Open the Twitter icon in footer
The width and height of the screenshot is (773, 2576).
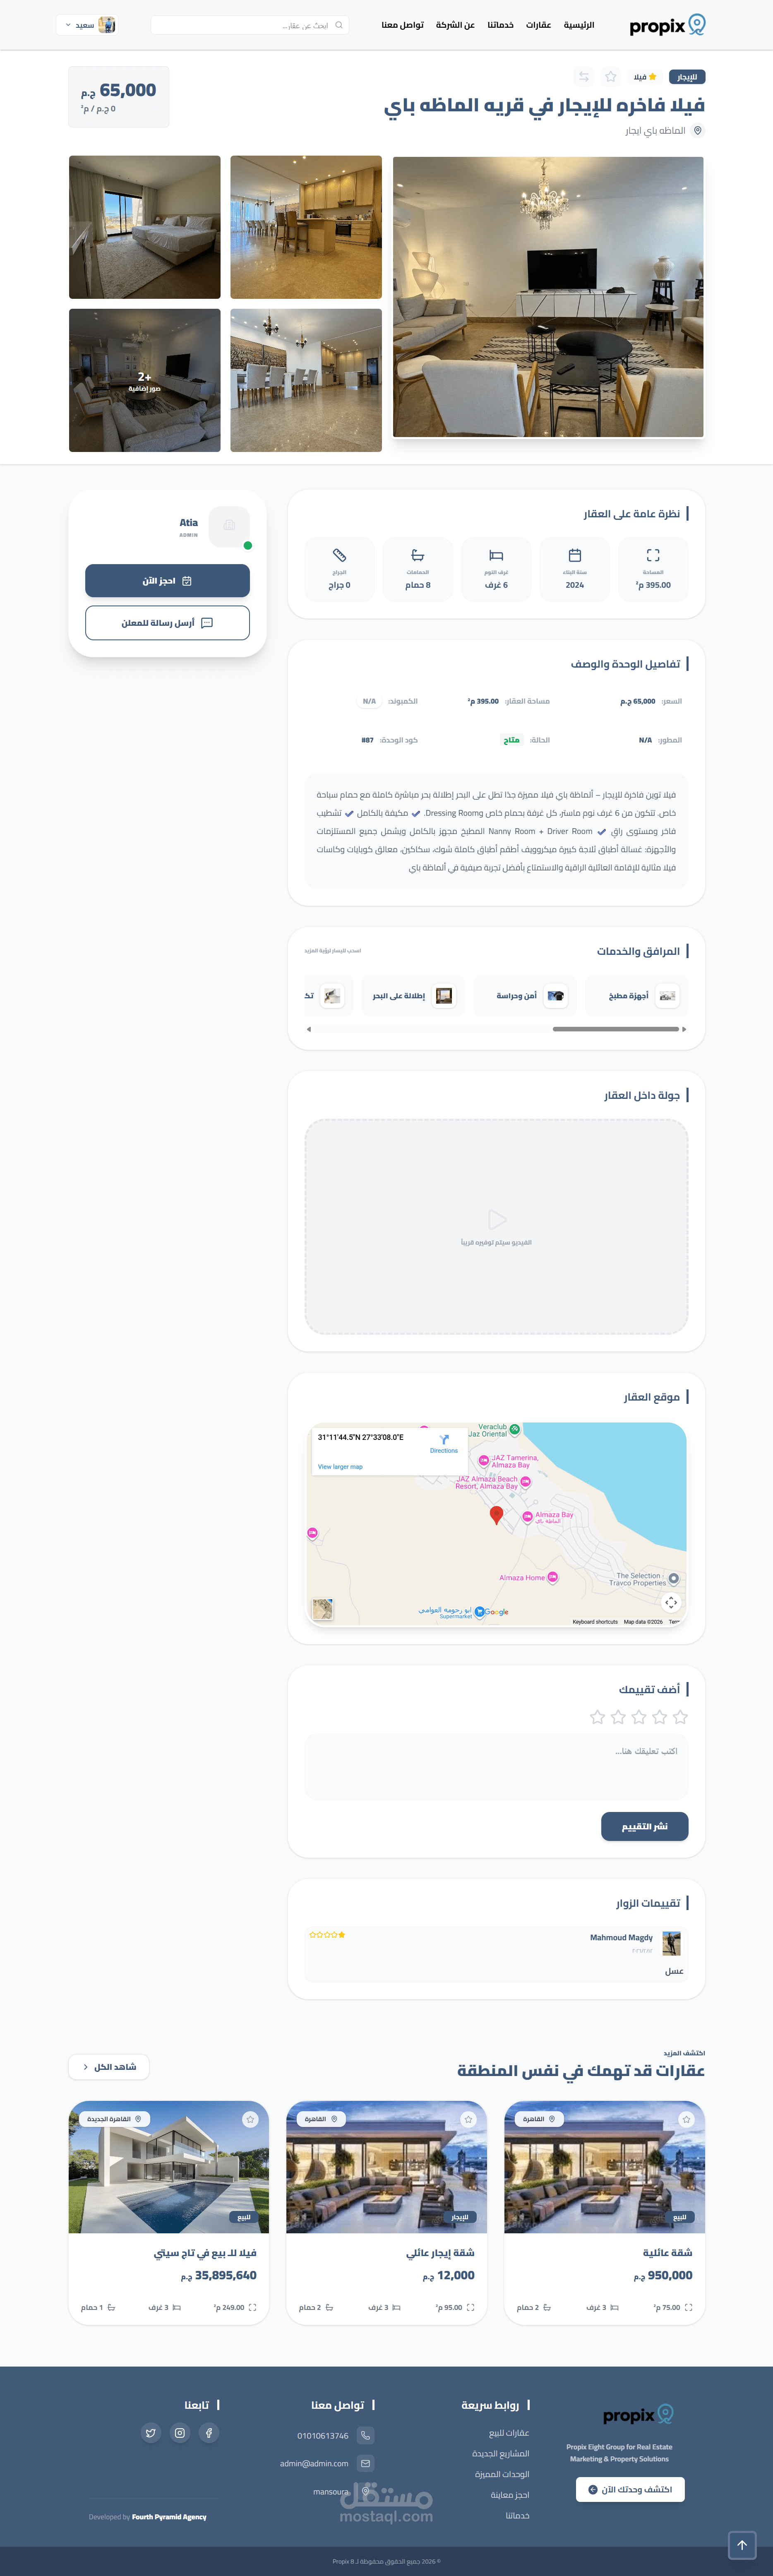tap(151, 2433)
